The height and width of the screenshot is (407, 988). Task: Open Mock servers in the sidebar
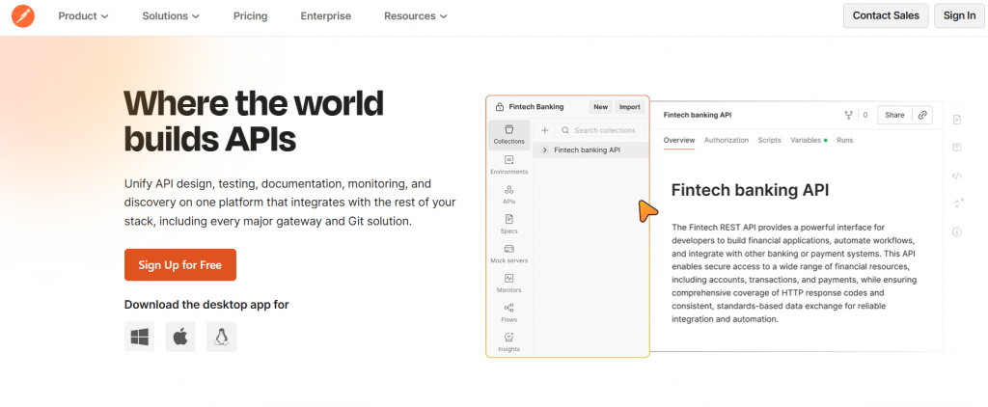pos(509,254)
